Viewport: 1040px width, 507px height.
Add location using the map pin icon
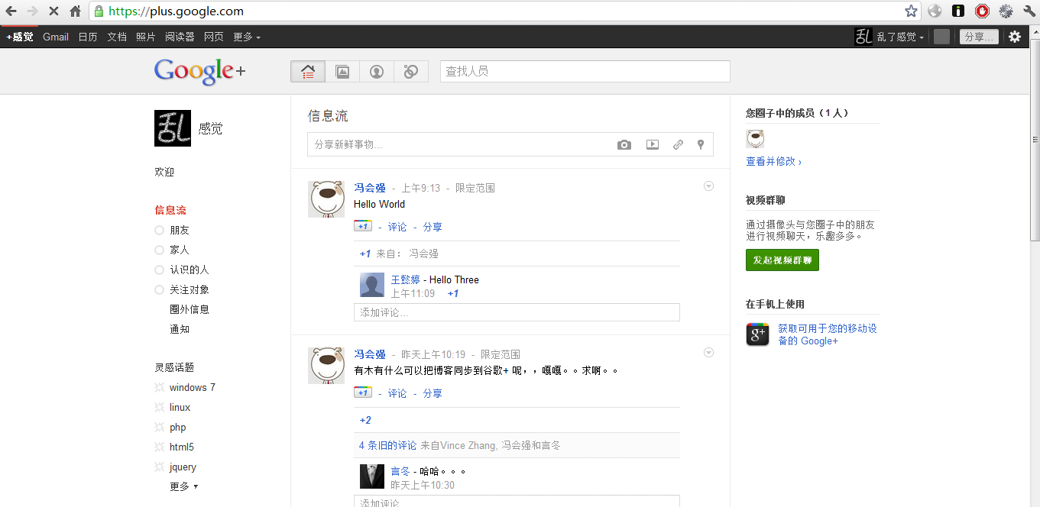click(x=700, y=144)
